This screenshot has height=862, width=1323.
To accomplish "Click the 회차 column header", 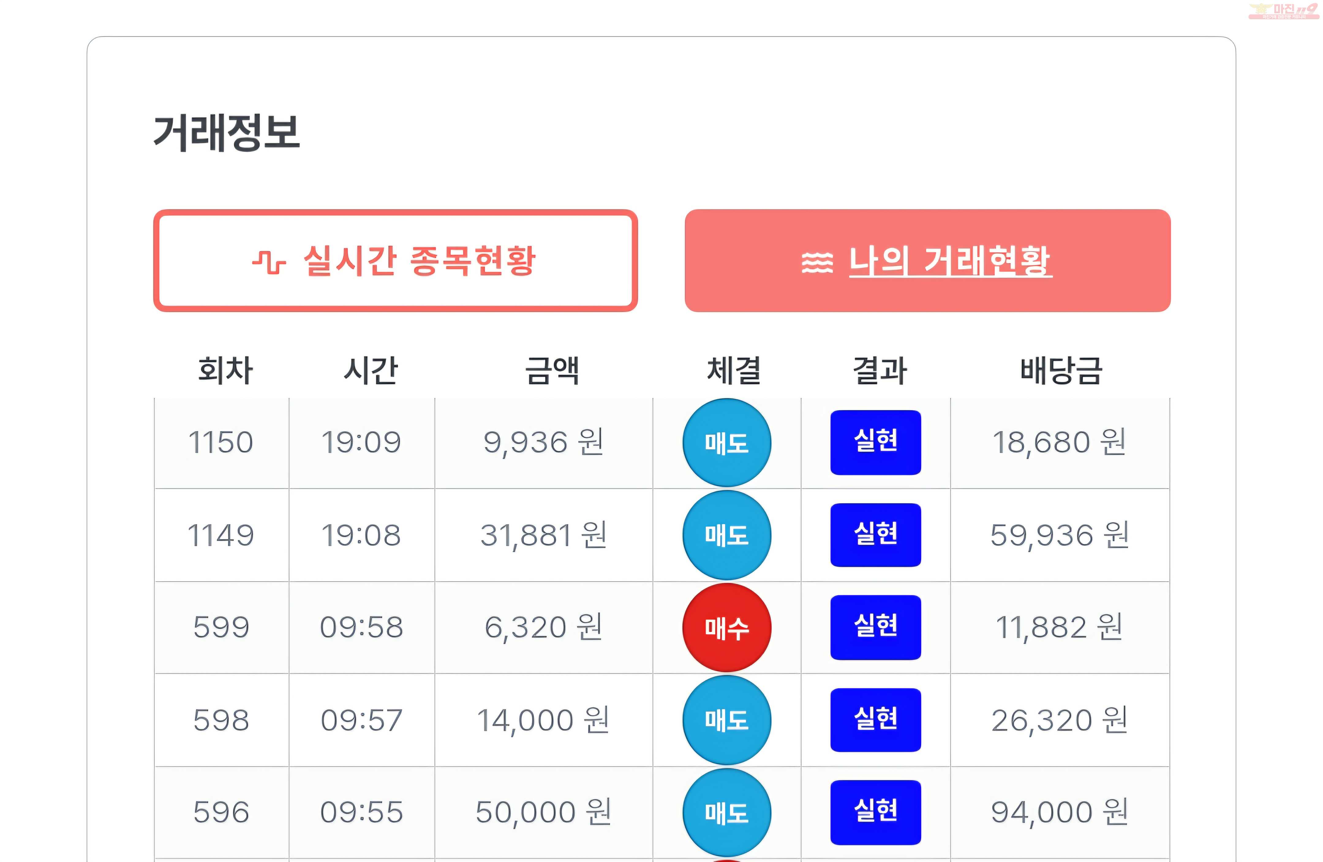I will tap(225, 370).
